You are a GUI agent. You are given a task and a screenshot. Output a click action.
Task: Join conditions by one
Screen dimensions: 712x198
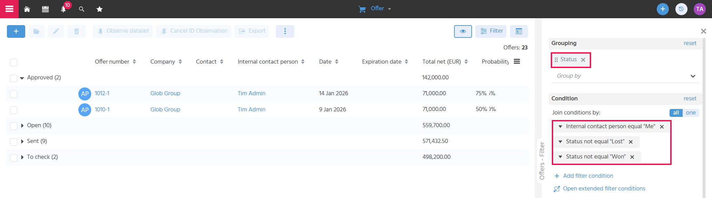click(x=691, y=113)
